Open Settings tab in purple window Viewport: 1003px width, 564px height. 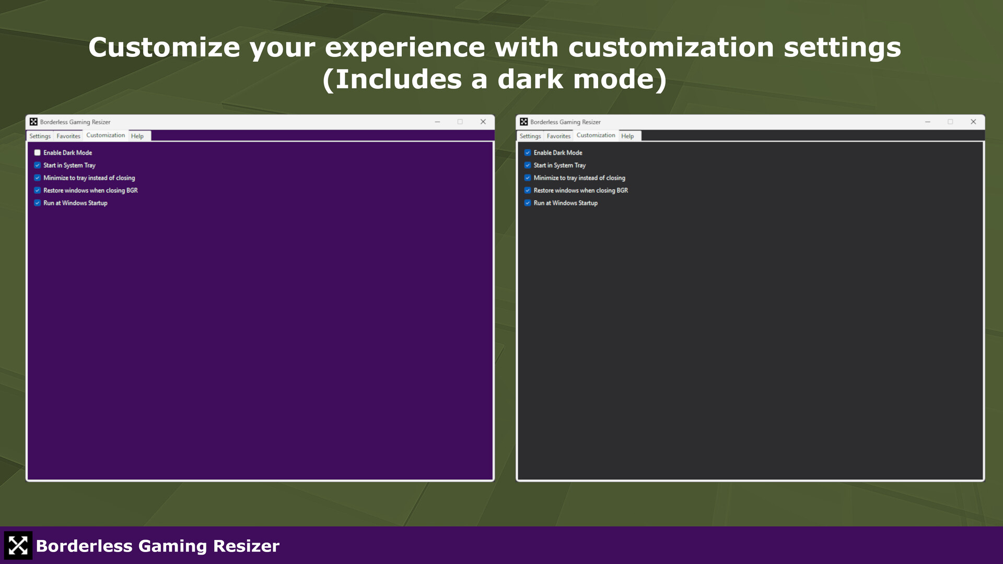pyautogui.click(x=40, y=136)
